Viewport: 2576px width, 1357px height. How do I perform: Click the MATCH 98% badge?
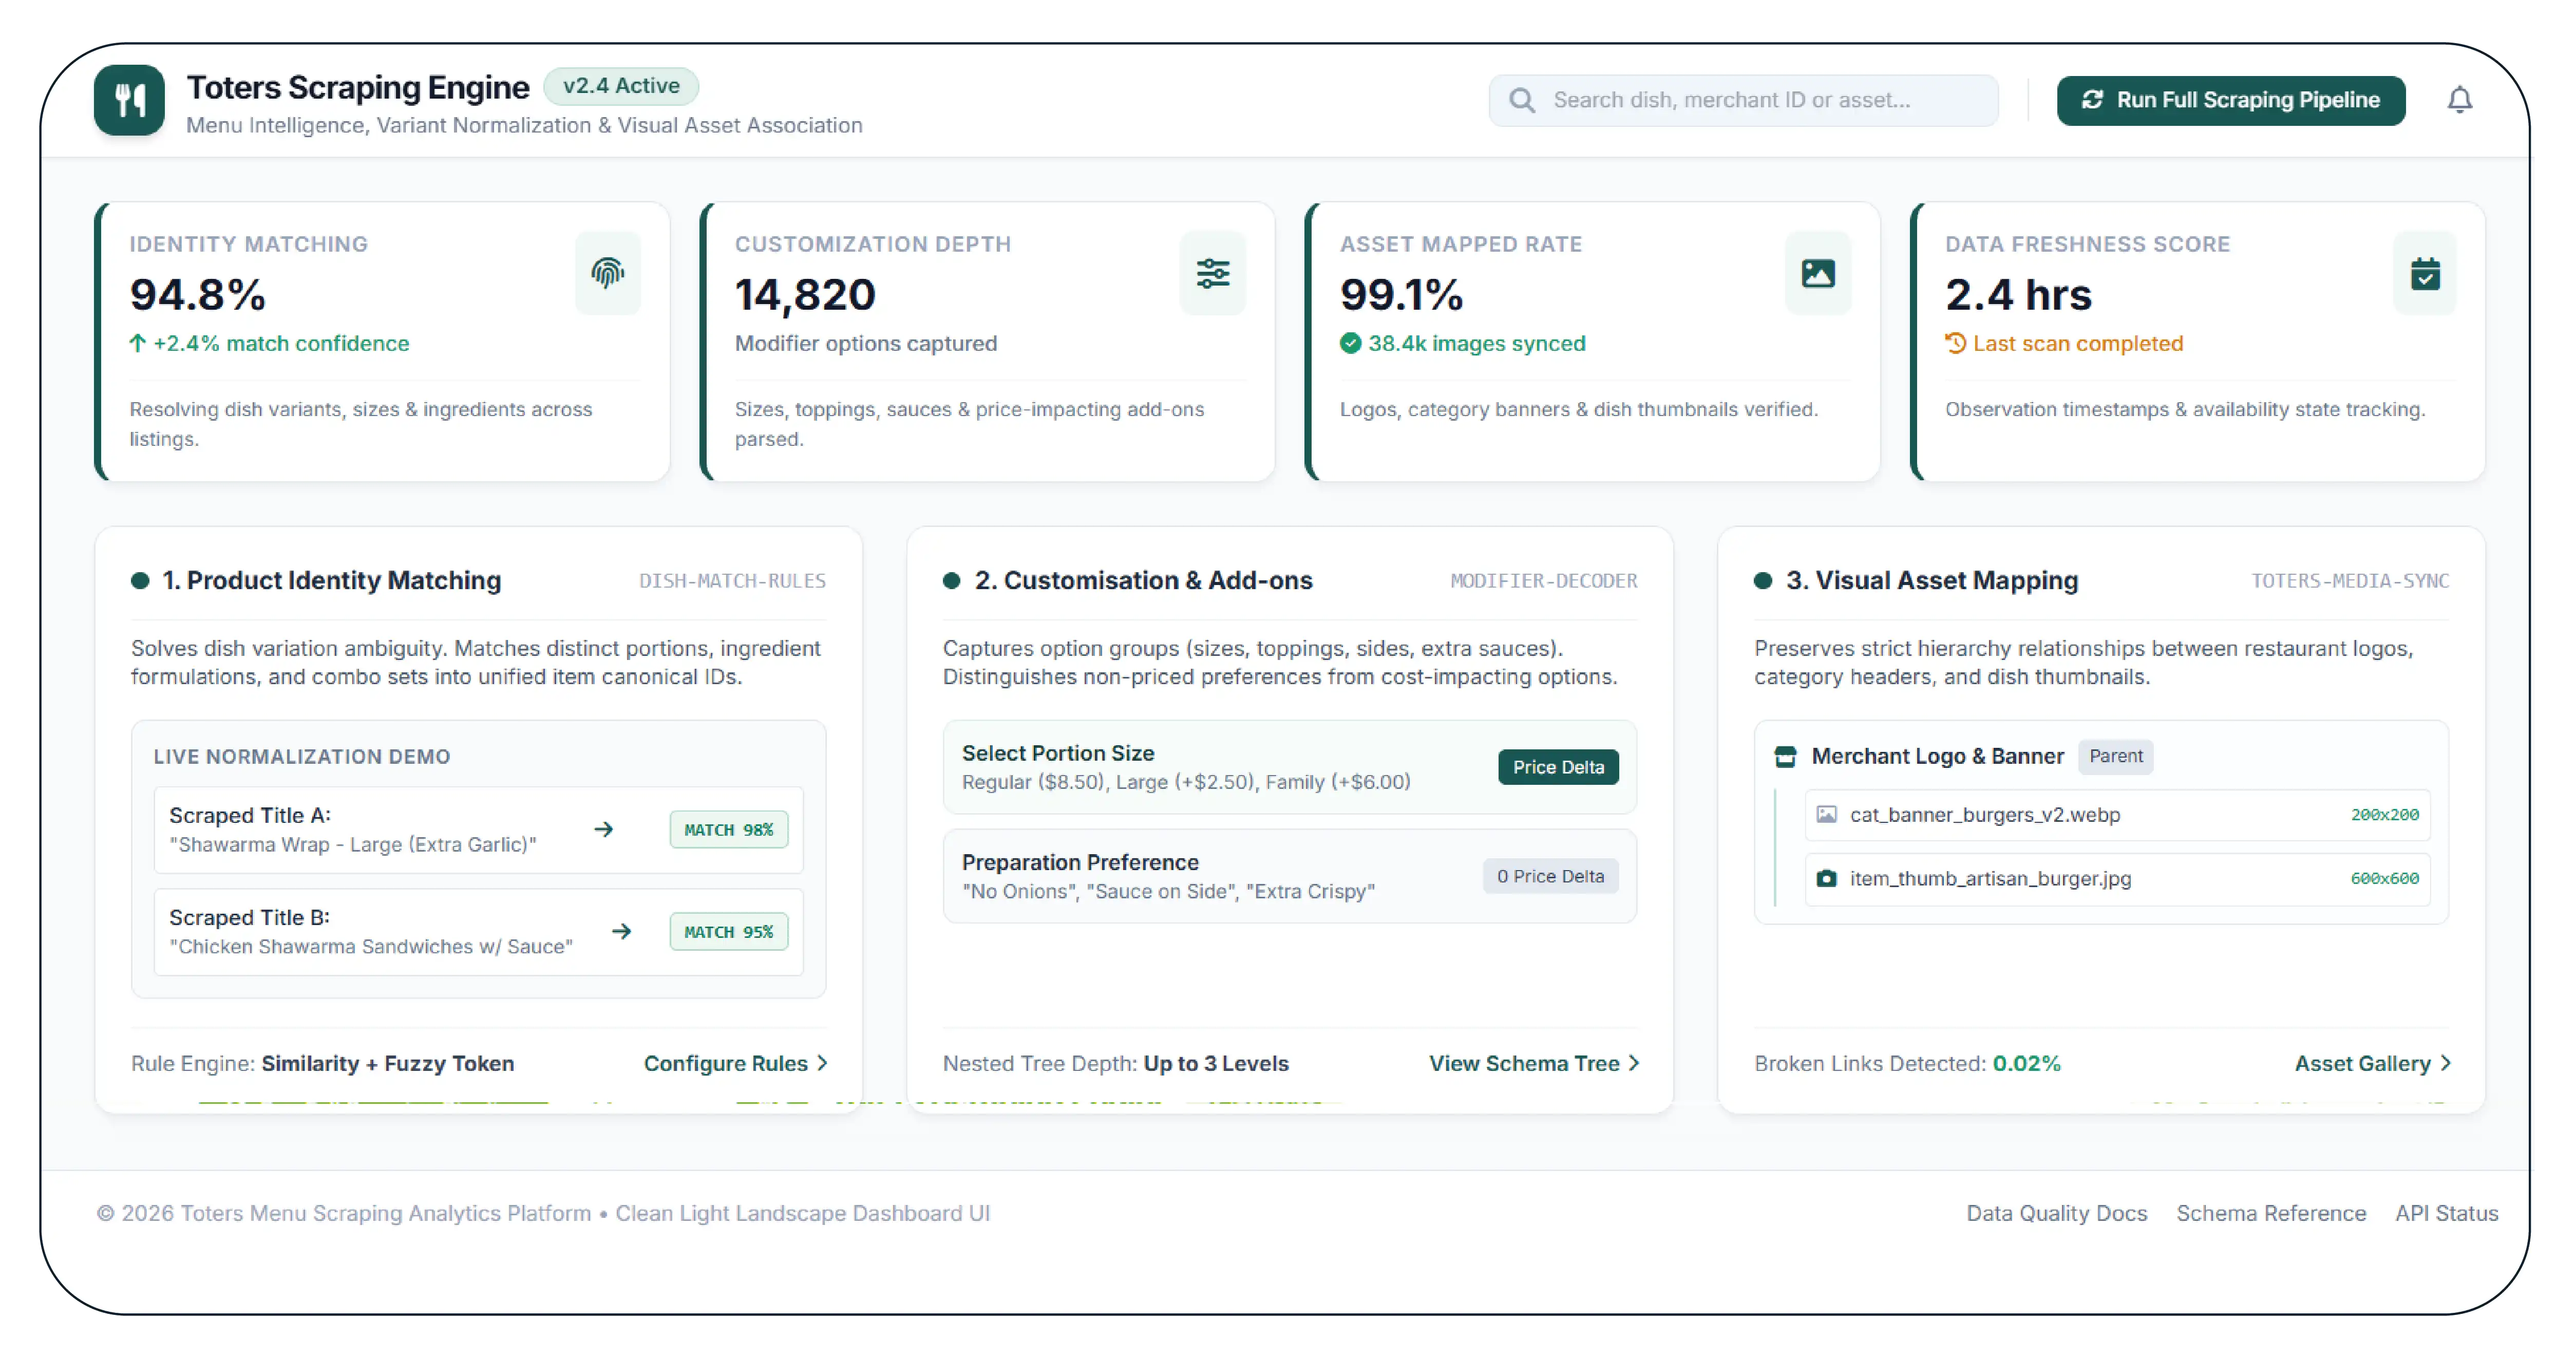[728, 829]
